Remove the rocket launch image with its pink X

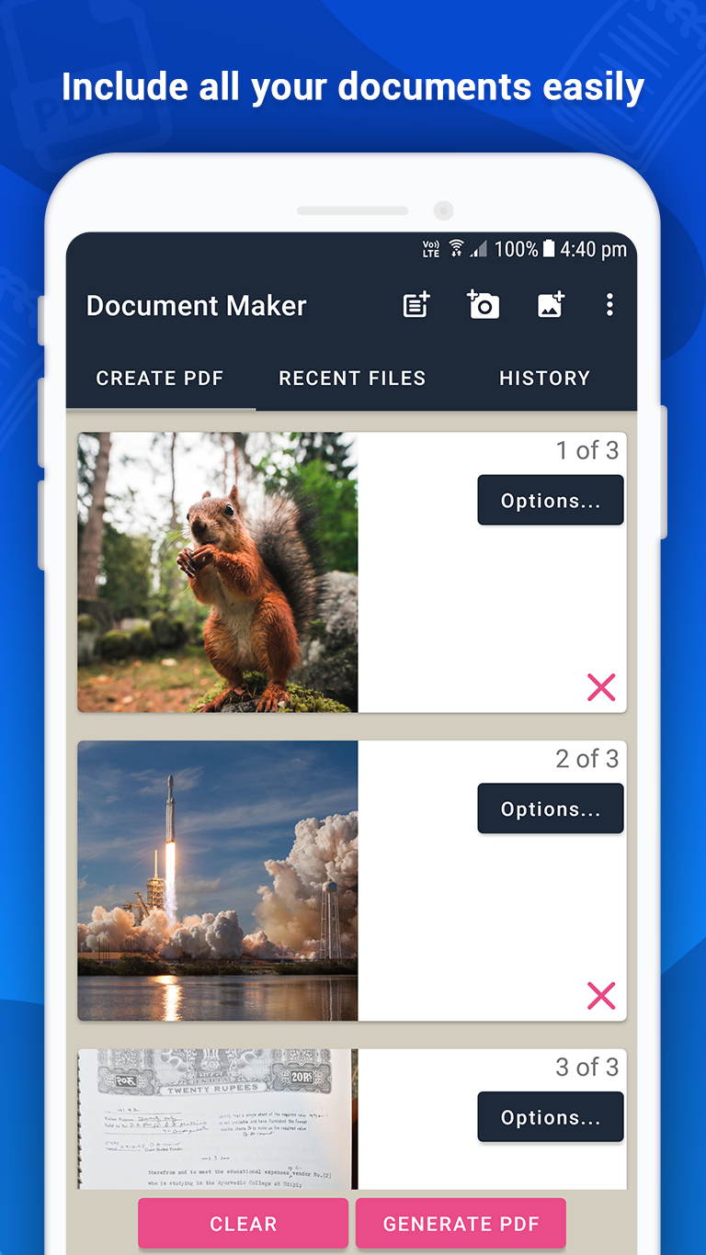601,996
